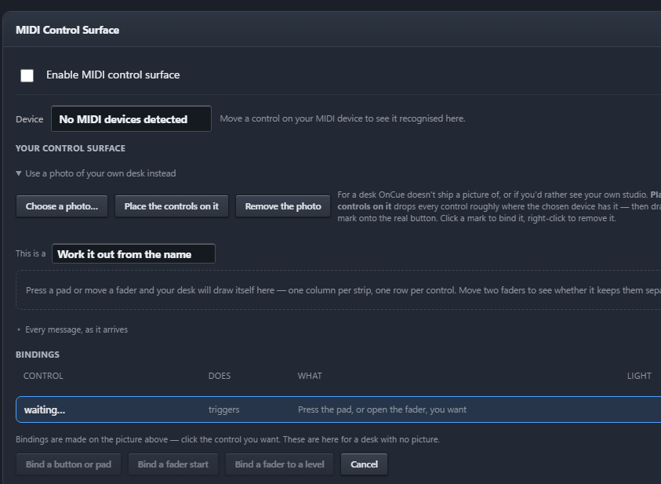Select the waiting... binding row
This screenshot has width=661, height=484.
pos(338,409)
